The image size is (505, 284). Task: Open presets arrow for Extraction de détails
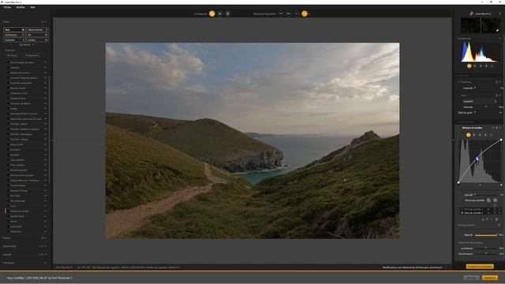click(x=46, y=103)
